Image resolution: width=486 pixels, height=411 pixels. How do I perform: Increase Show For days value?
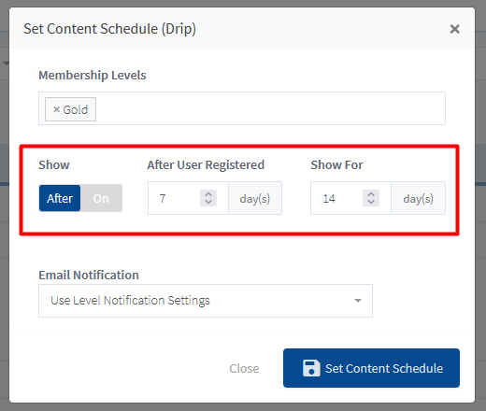(x=371, y=194)
